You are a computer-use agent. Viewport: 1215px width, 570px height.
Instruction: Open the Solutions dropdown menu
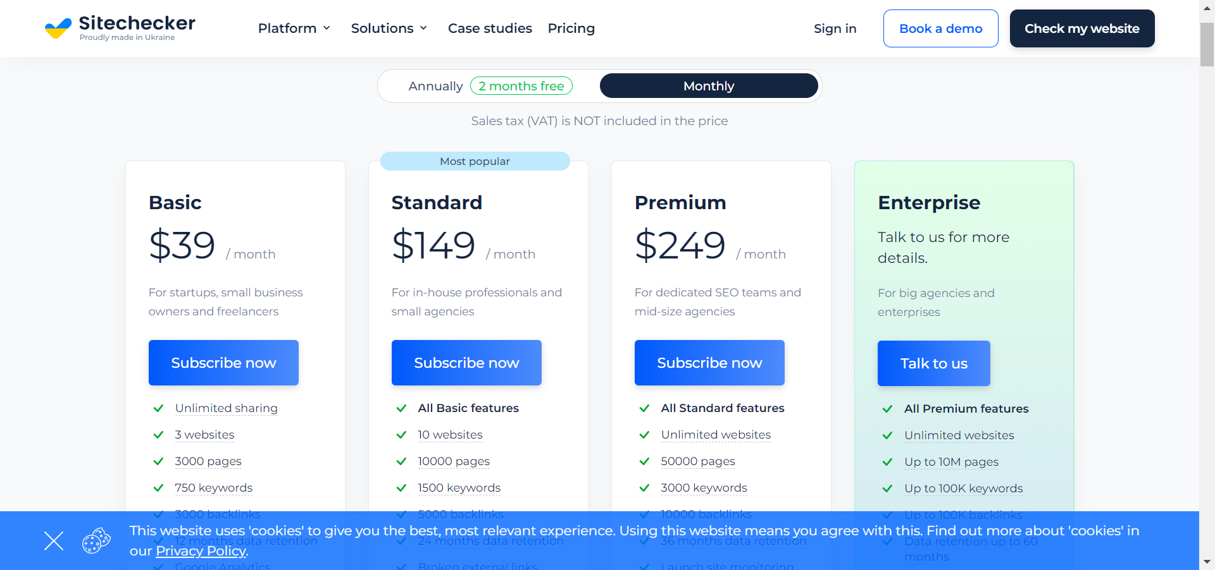[389, 28]
